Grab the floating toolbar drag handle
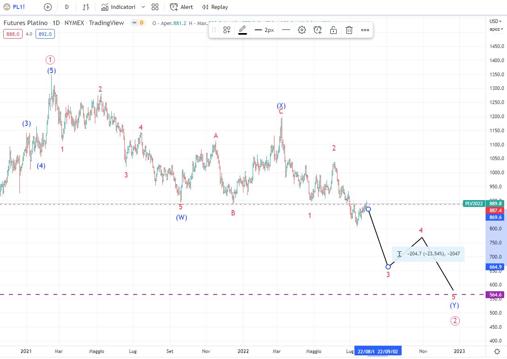Image resolution: width=507 pixels, height=359 pixels. pos(214,30)
